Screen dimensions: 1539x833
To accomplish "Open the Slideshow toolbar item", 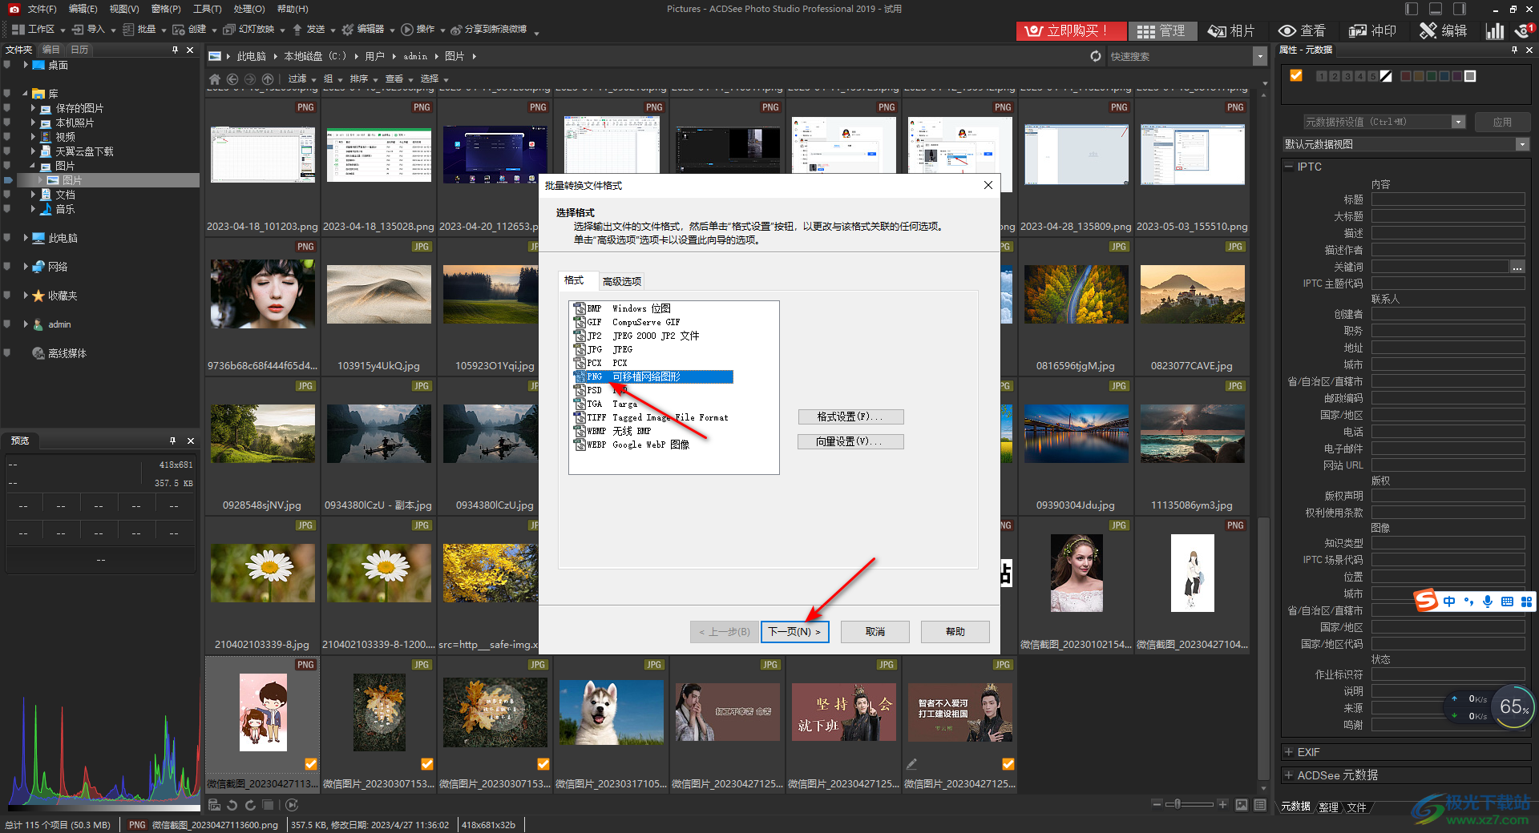I will (253, 30).
